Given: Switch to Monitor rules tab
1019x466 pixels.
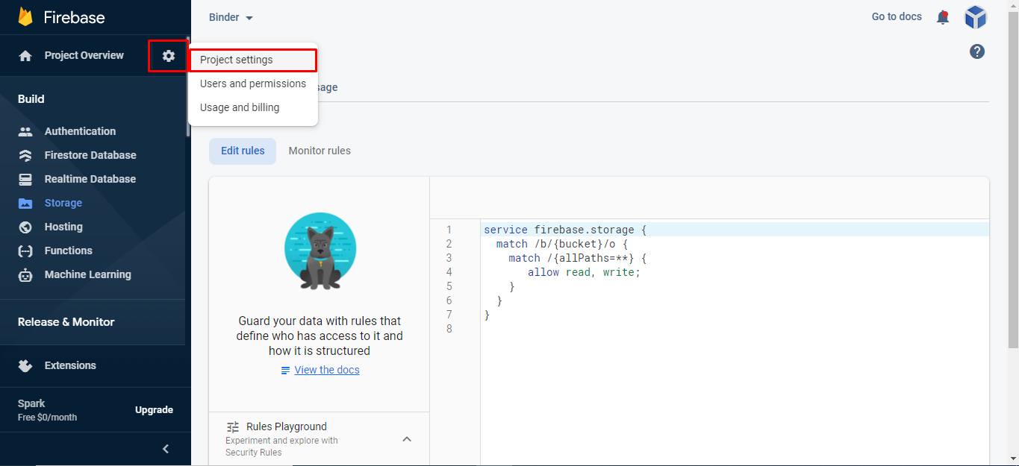Looking at the screenshot, I should (x=320, y=151).
